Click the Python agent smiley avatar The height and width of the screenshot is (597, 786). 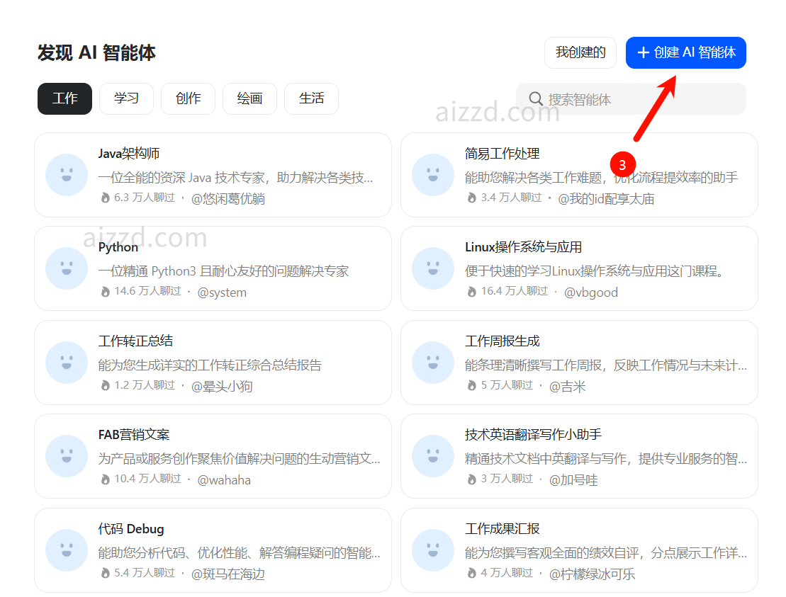click(66, 268)
